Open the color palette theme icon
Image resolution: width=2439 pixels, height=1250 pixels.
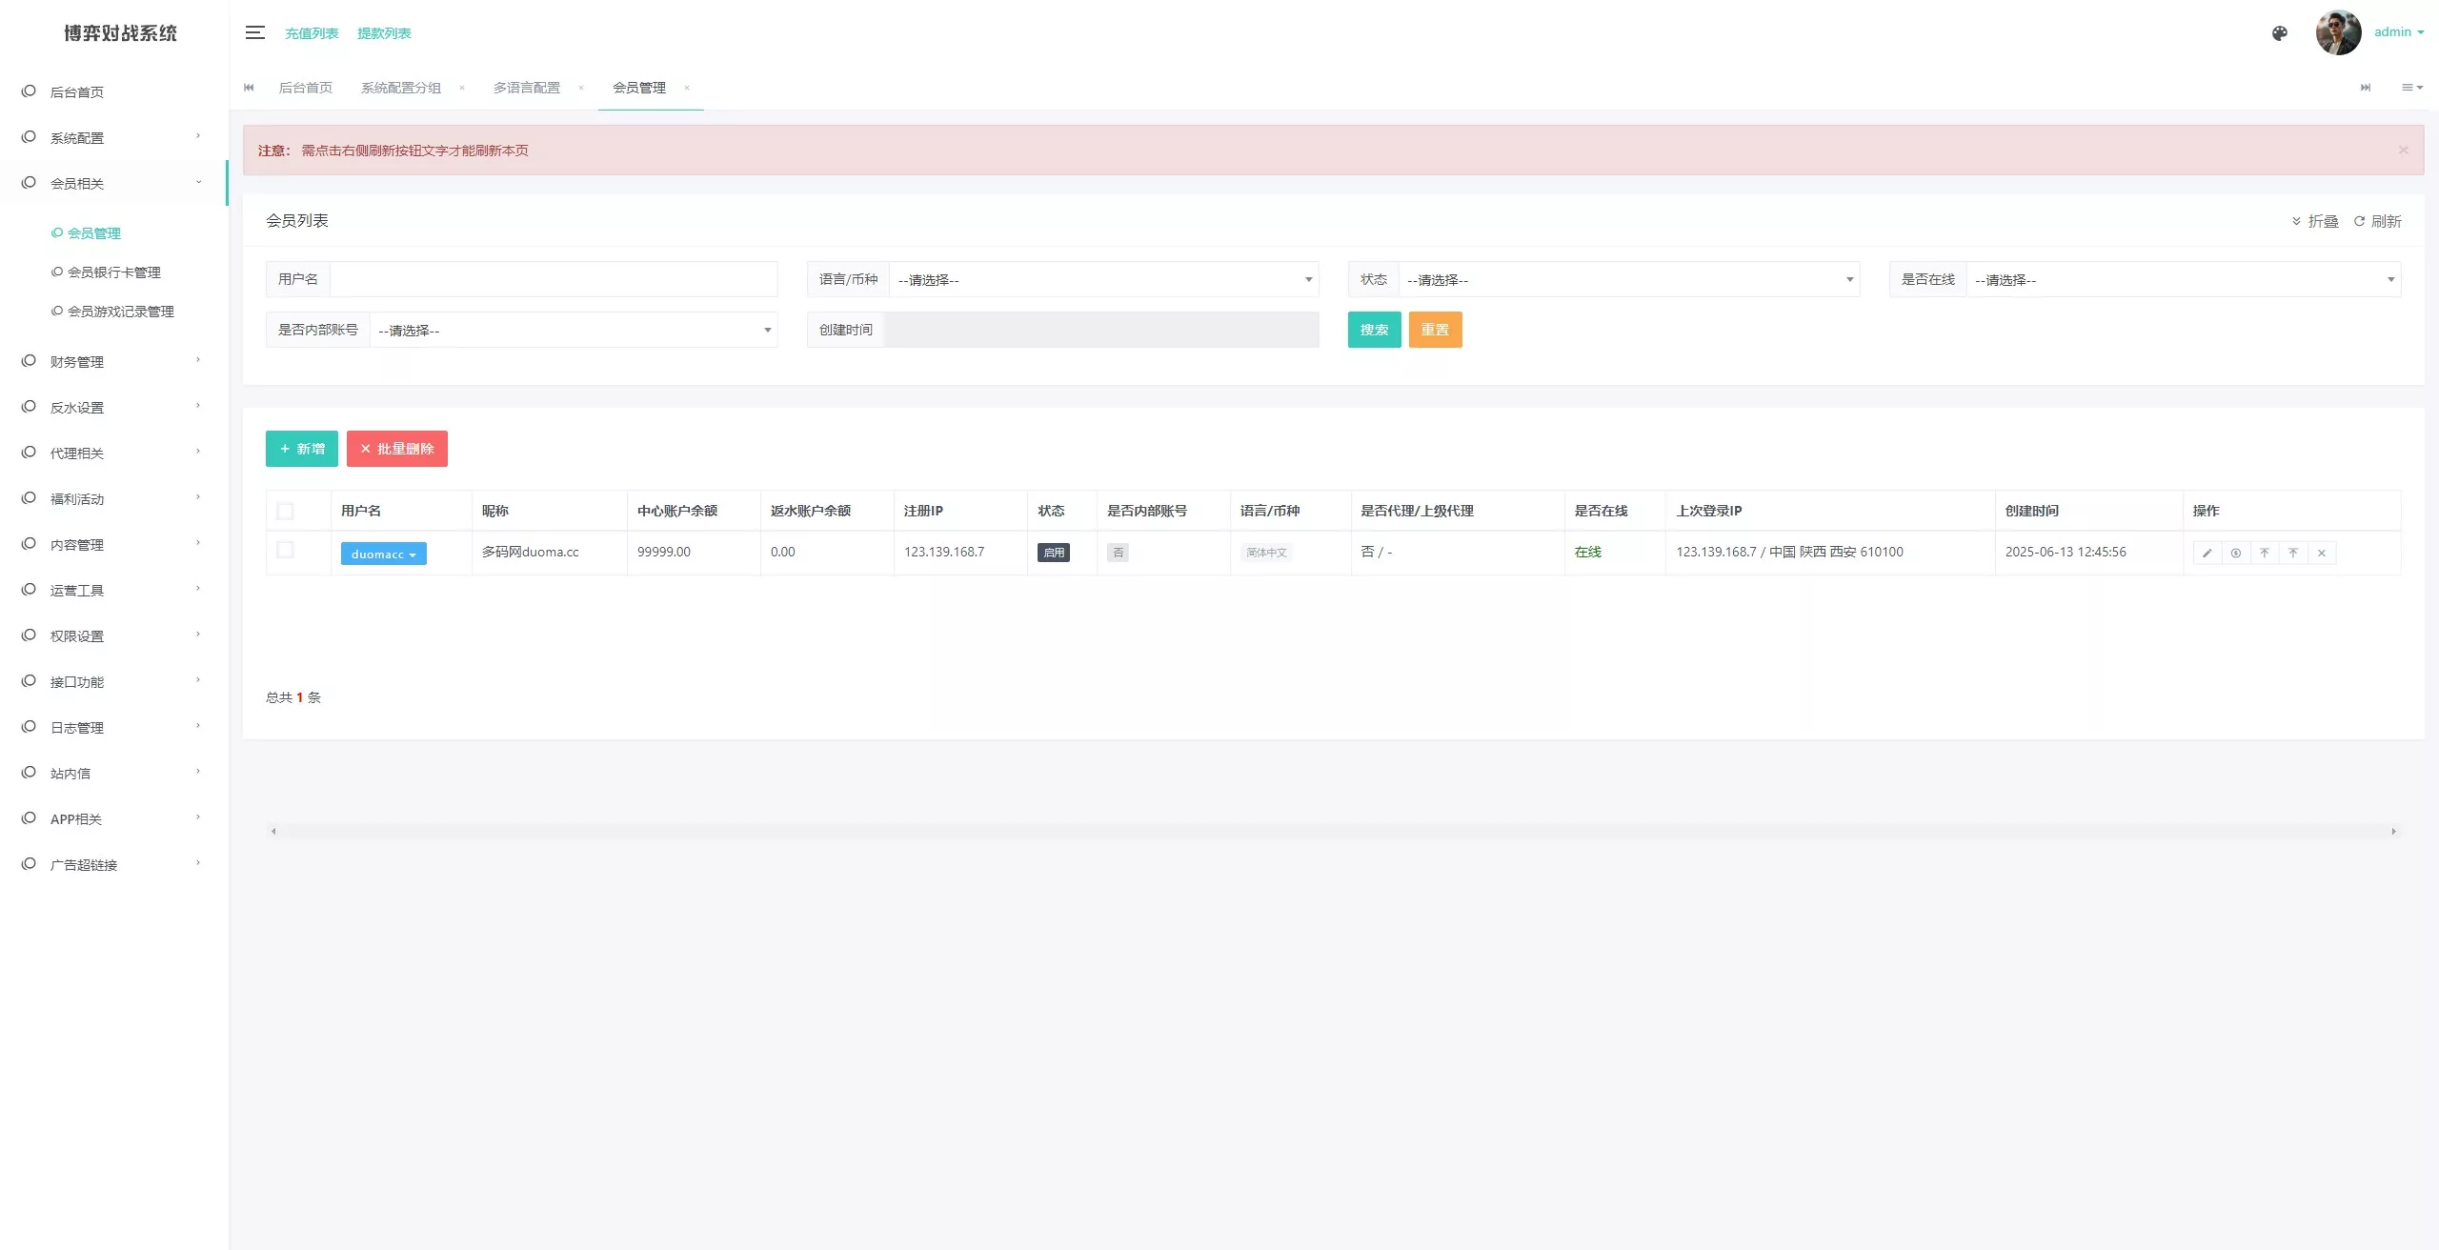[2279, 33]
